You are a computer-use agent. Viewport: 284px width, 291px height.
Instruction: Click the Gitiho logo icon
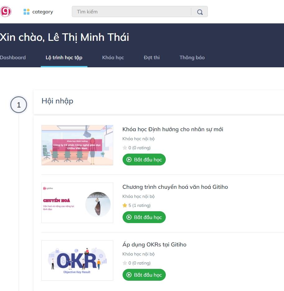coord(6,12)
